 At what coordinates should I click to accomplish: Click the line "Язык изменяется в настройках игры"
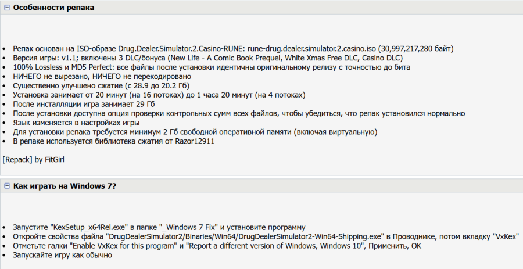pos(76,123)
